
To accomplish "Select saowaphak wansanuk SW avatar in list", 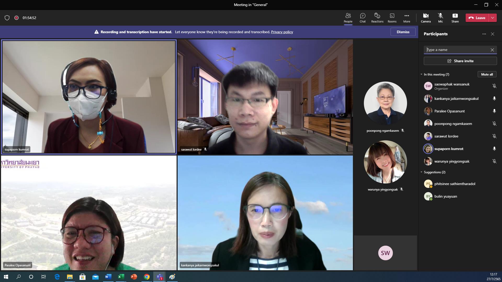I will pyautogui.click(x=428, y=86).
